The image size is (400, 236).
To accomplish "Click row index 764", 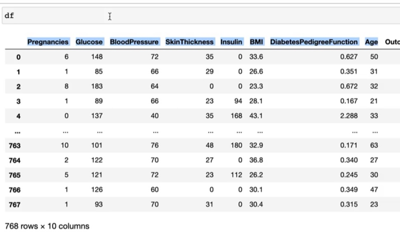I will (x=14, y=160).
